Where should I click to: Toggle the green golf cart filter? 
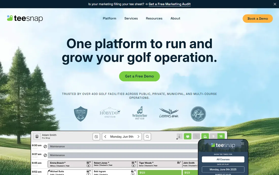pyautogui.click(x=205, y=136)
